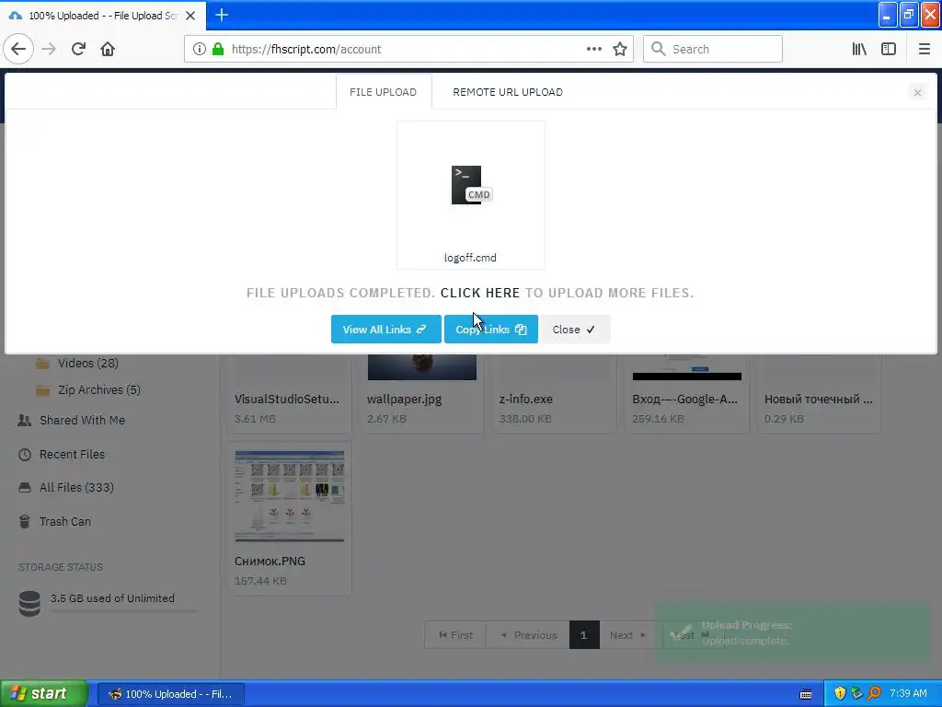
Task: Go to the Home page icon
Action: [108, 50]
